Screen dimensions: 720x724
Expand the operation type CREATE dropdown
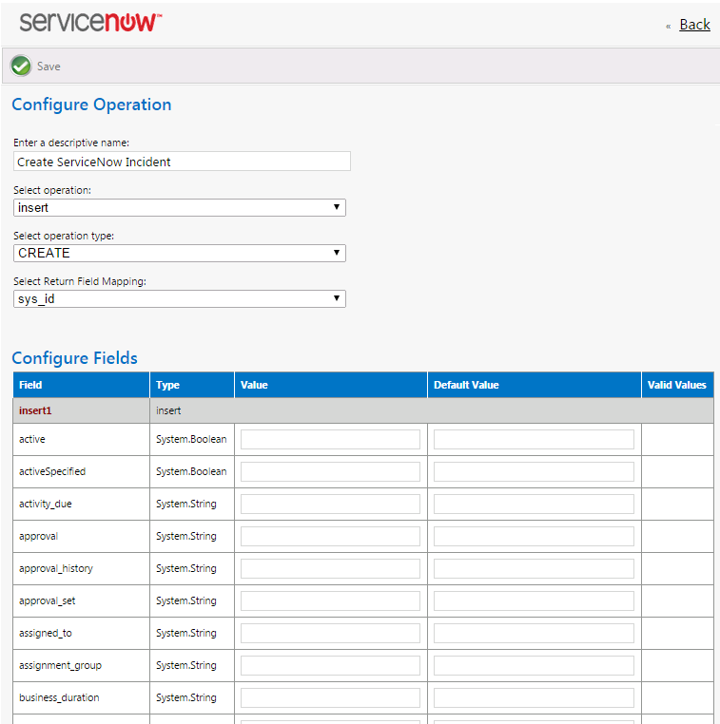pyautogui.click(x=180, y=253)
